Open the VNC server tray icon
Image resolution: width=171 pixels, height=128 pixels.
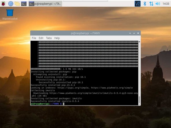(137, 4)
